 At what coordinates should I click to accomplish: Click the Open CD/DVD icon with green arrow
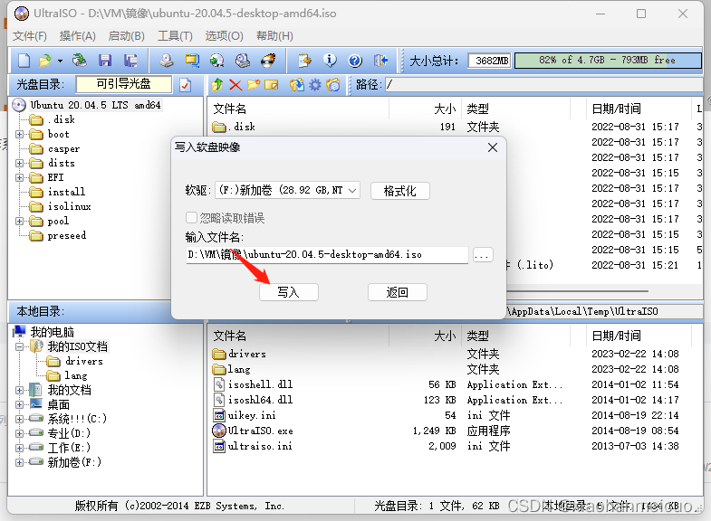tap(80, 61)
